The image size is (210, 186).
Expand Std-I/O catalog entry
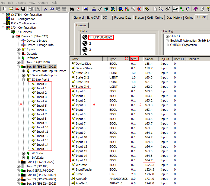pyautogui.click(x=167, y=36)
